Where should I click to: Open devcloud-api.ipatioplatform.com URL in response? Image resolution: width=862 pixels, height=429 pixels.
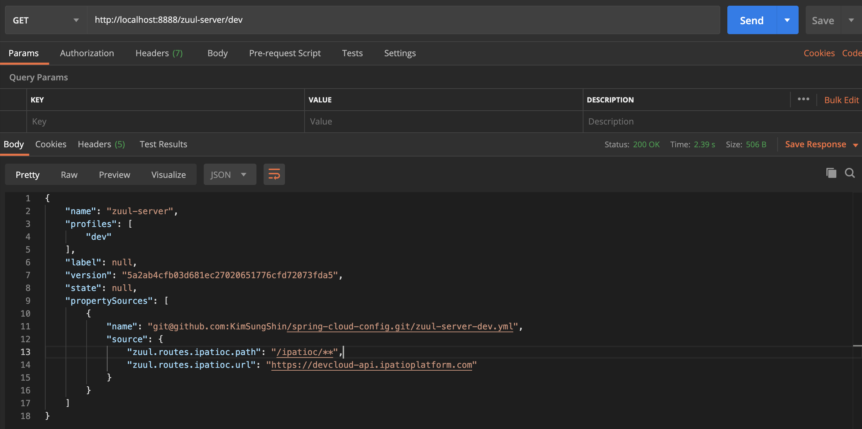(372, 365)
